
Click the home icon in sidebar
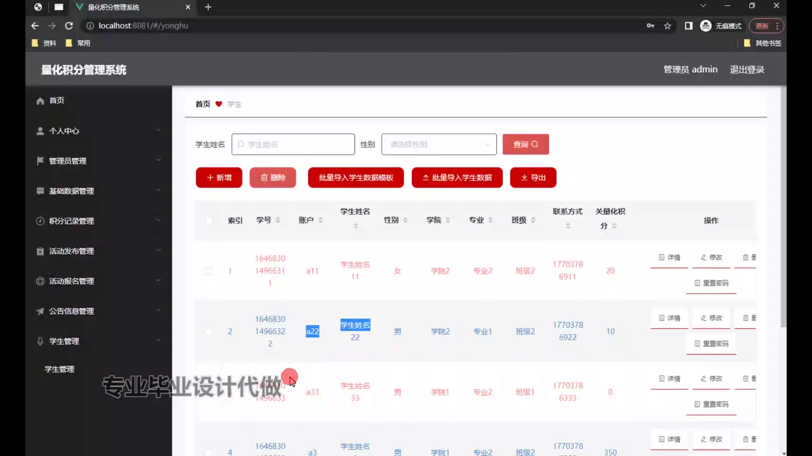(40, 101)
